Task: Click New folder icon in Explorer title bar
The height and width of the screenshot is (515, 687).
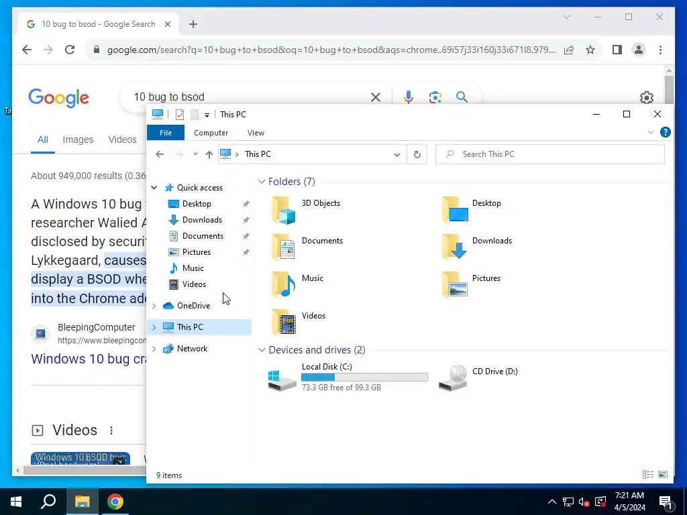Action: [195, 115]
